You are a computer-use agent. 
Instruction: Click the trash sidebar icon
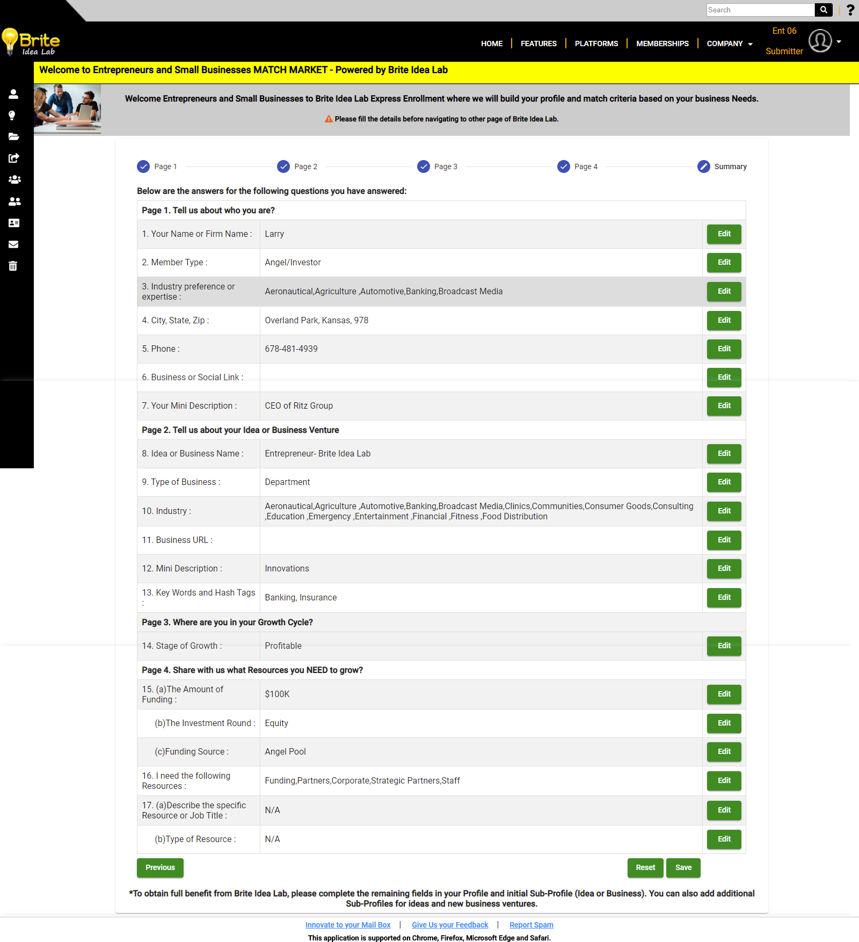click(13, 266)
